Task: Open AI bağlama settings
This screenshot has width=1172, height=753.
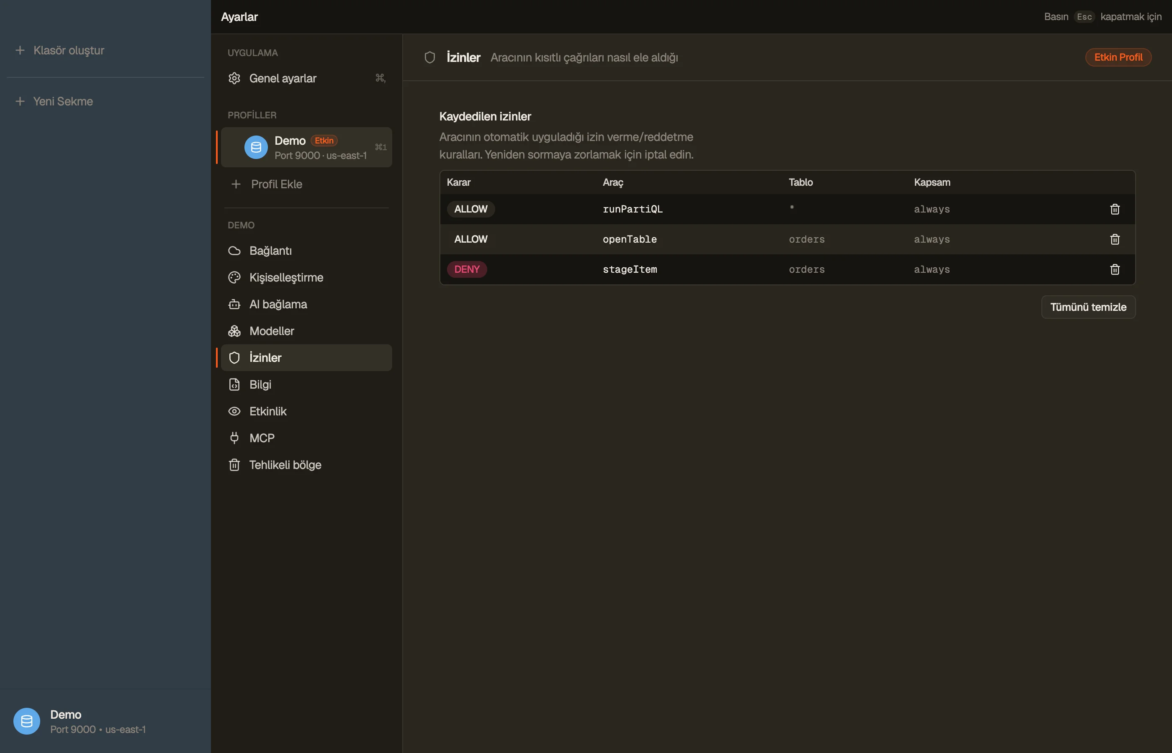Action: coord(306,304)
